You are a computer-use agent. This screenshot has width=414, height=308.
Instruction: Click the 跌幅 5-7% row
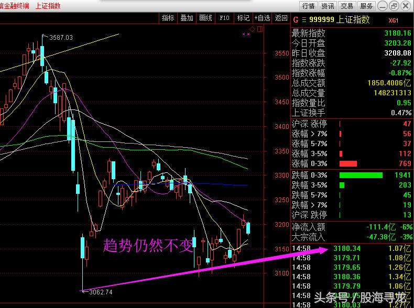point(352,195)
